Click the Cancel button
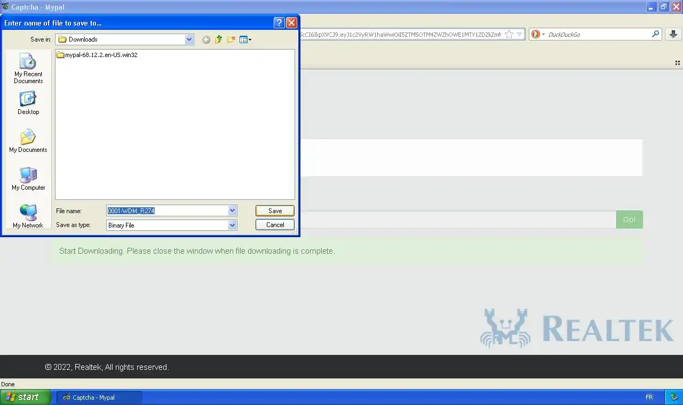Image resolution: width=683 pixels, height=405 pixels. (x=275, y=225)
